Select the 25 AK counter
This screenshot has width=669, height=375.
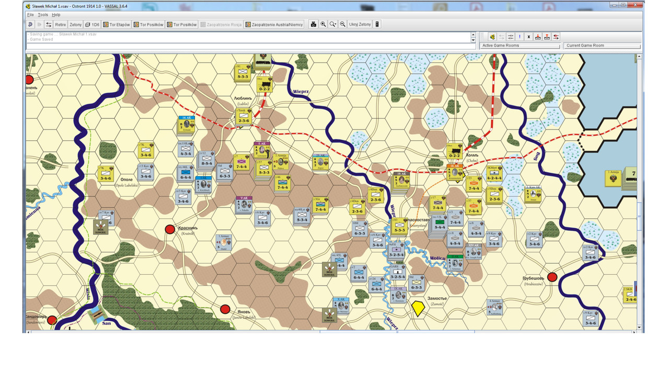point(320,163)
